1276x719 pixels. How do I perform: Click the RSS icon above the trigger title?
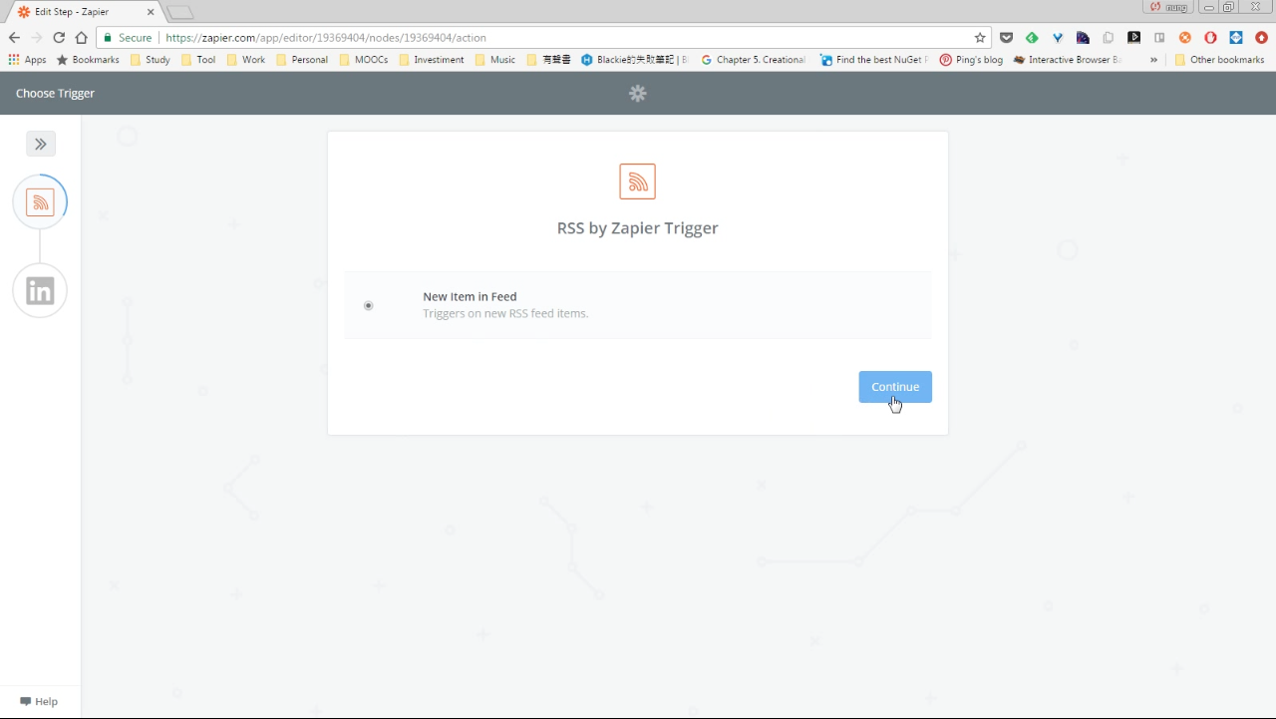638,181
